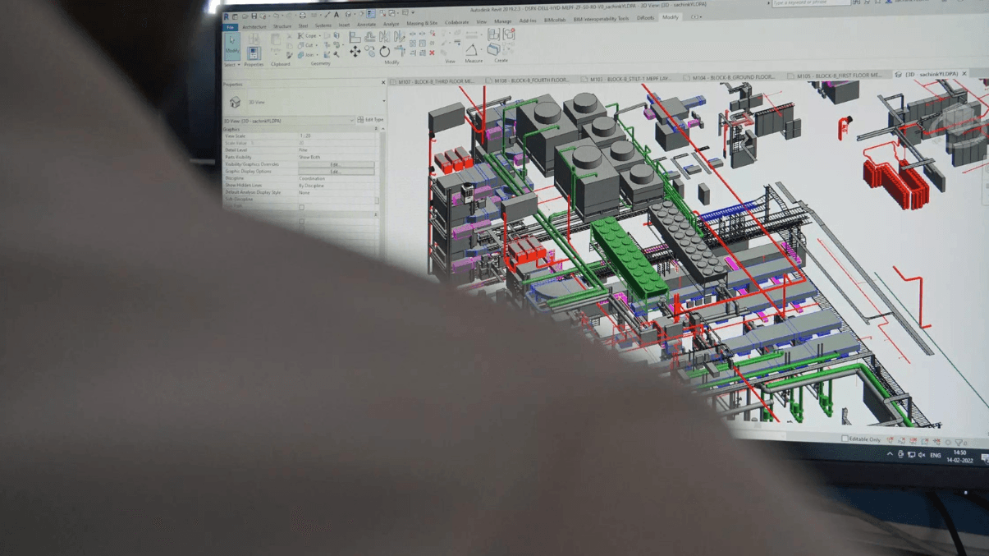Switch to the Systems ribbon tab
This screenshot has width=989, height=556.
tap(323, 25)
